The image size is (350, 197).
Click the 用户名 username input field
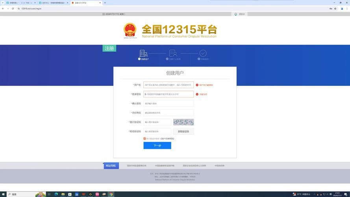[x=169, y=85]
